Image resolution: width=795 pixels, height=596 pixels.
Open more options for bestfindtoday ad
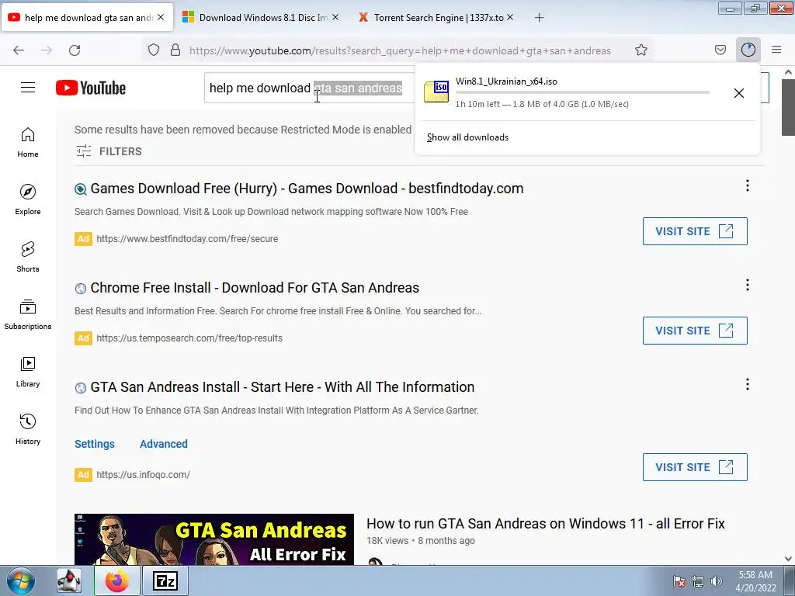point(748,185)
